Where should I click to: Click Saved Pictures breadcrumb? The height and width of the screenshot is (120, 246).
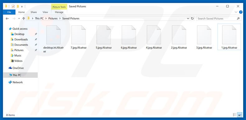(71, 18)
